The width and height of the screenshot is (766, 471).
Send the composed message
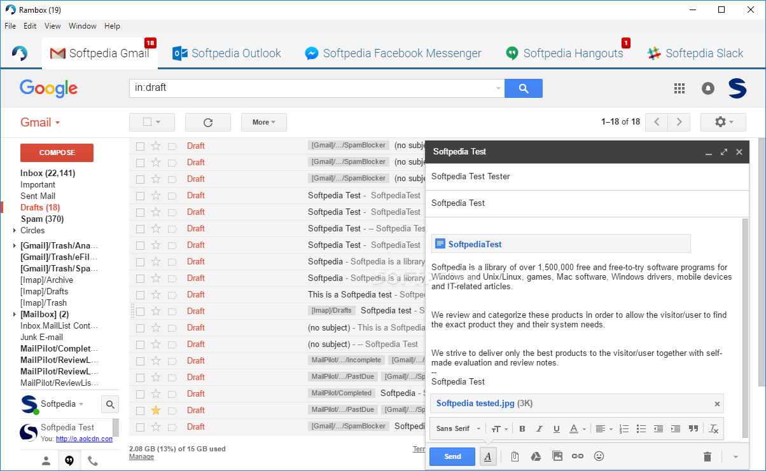(452, 456)
